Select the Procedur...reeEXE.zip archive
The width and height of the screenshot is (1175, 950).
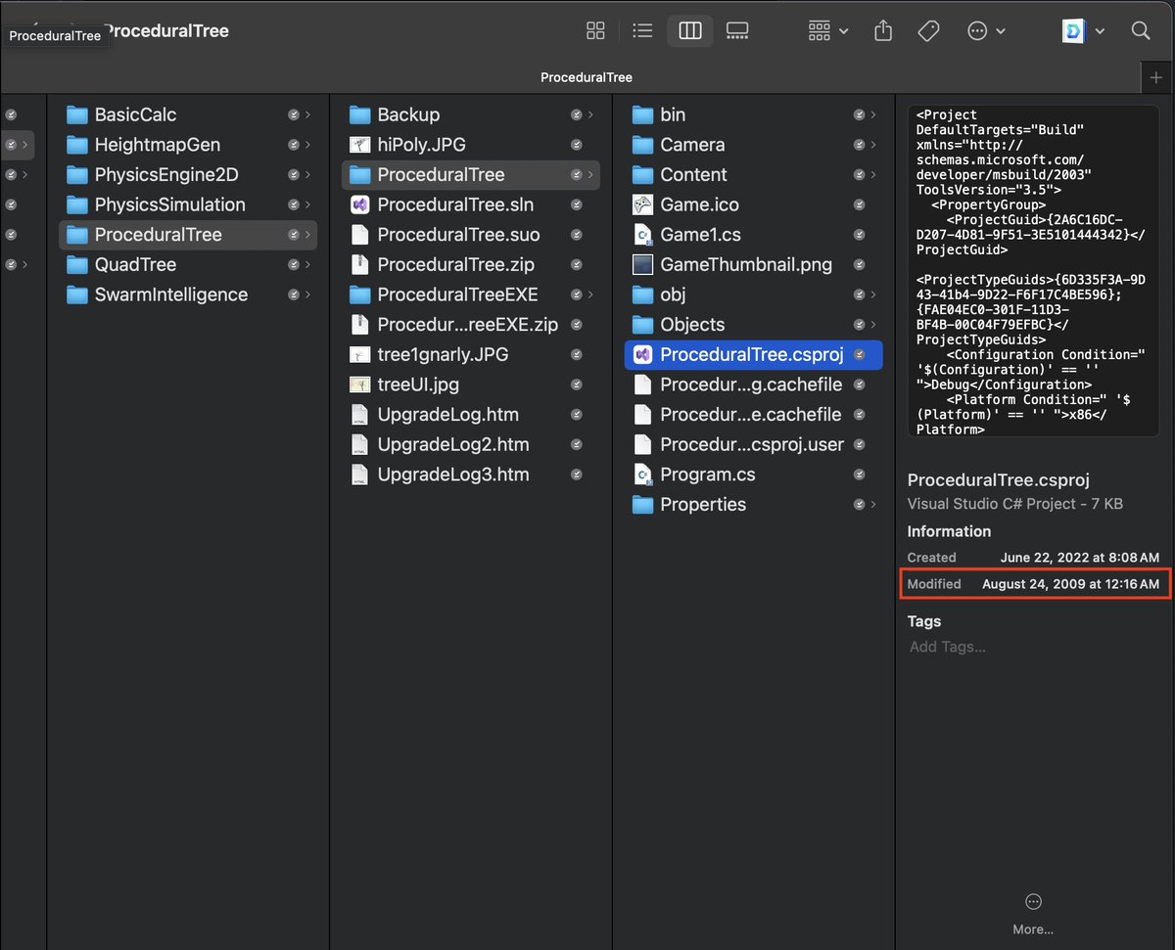471,325
